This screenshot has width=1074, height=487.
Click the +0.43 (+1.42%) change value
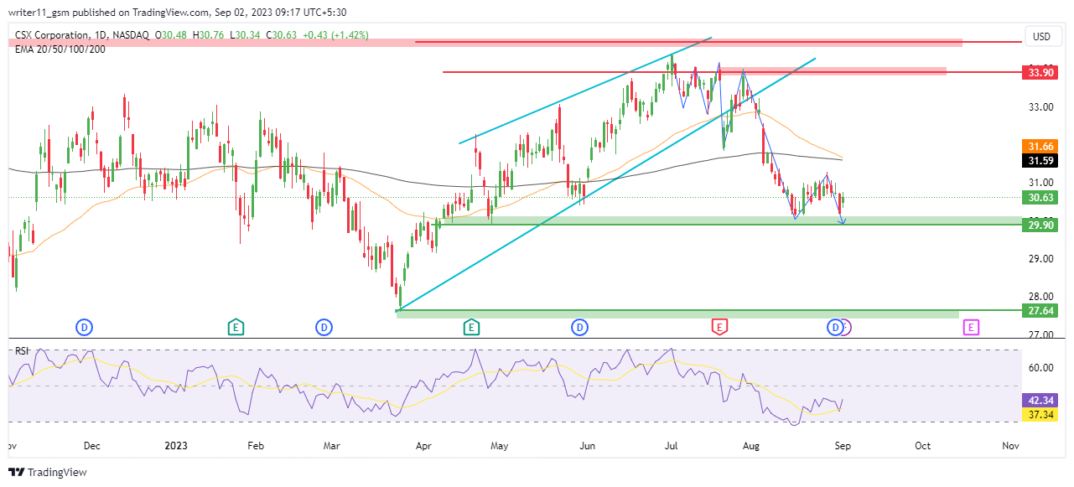pos(335,35)
